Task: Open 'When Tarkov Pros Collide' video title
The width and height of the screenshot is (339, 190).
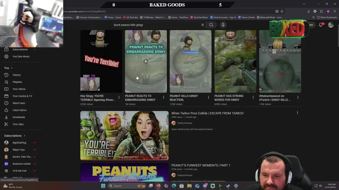Action: 207,113
